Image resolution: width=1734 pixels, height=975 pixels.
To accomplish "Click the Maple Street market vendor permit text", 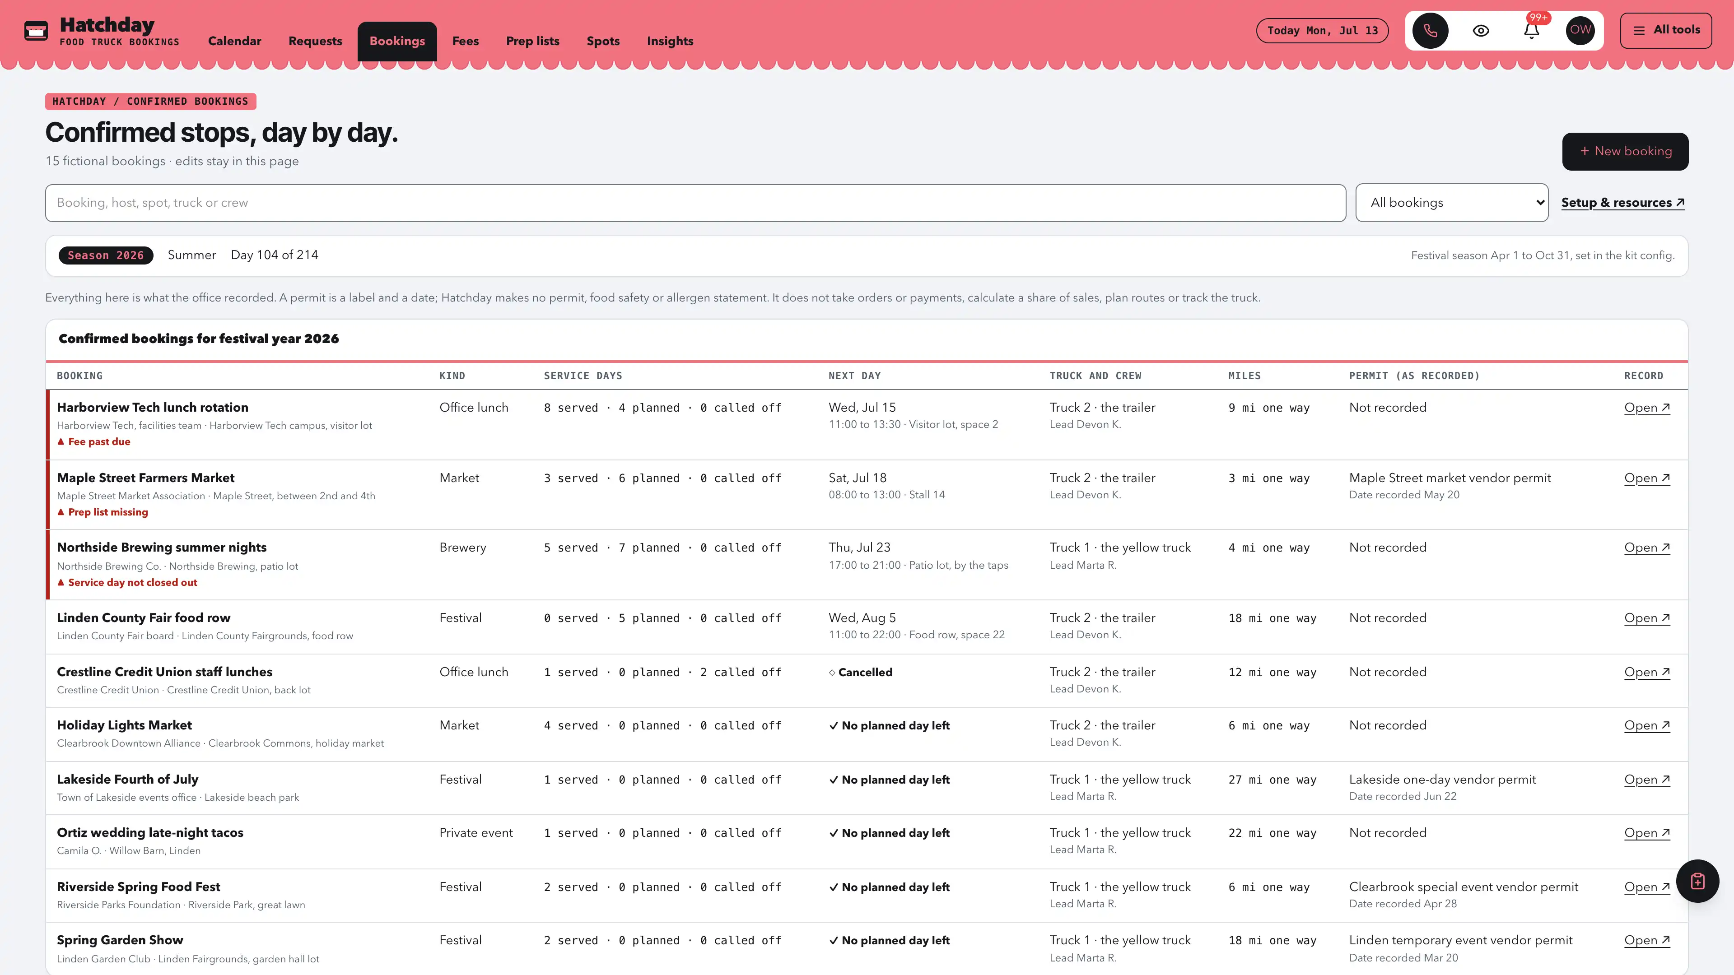I will click(x=1450, y=478).
